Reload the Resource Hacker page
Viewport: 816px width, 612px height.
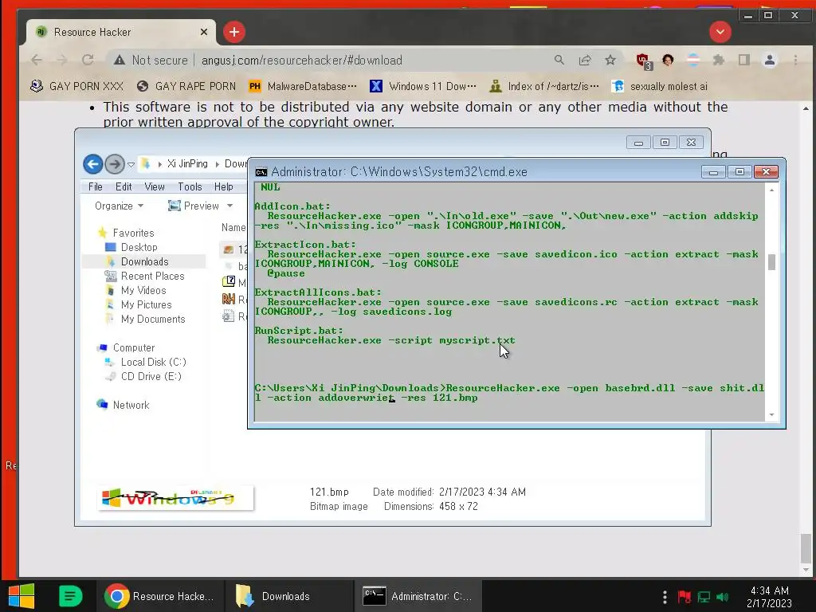pos(88,61)
